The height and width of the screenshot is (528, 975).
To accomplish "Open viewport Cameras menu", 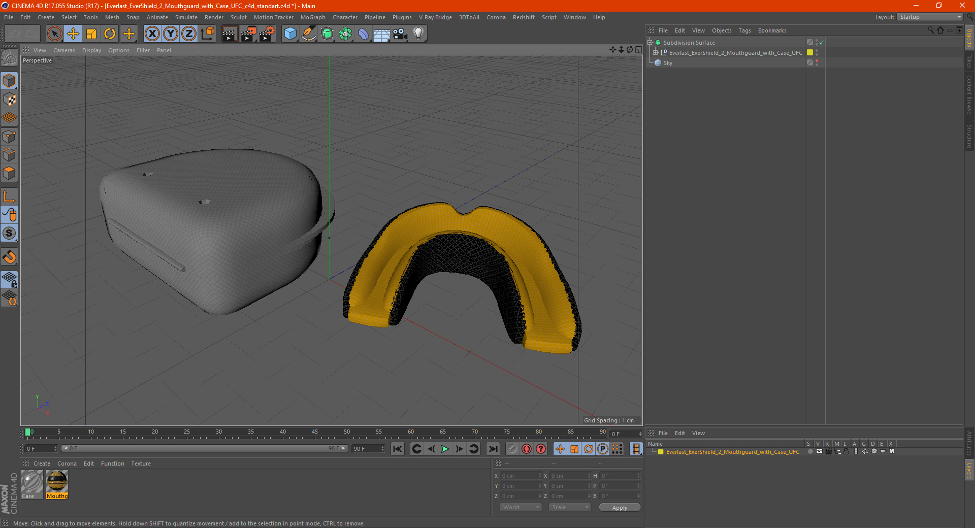I will pos(64,50).
